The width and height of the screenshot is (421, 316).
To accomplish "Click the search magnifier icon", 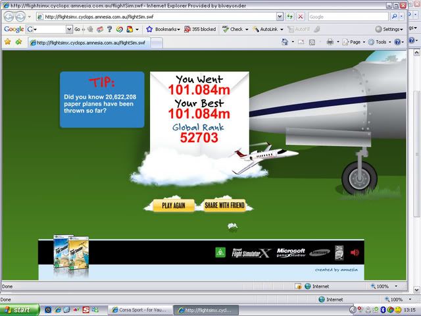I will (394, 16).
